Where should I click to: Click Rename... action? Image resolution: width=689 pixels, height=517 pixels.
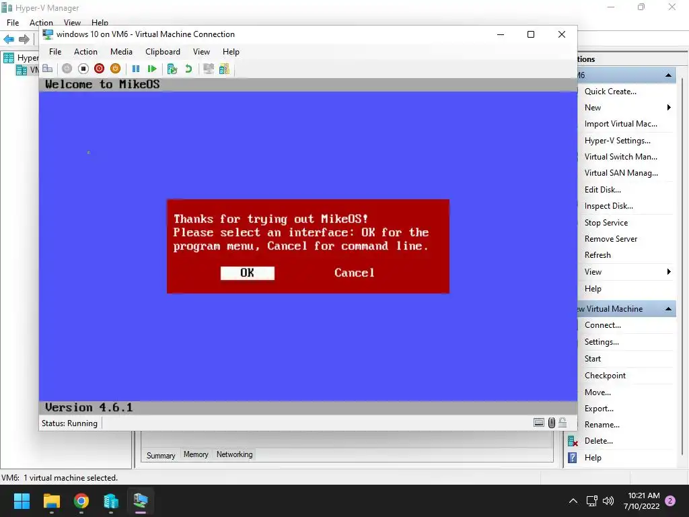(x=602, y=425)
